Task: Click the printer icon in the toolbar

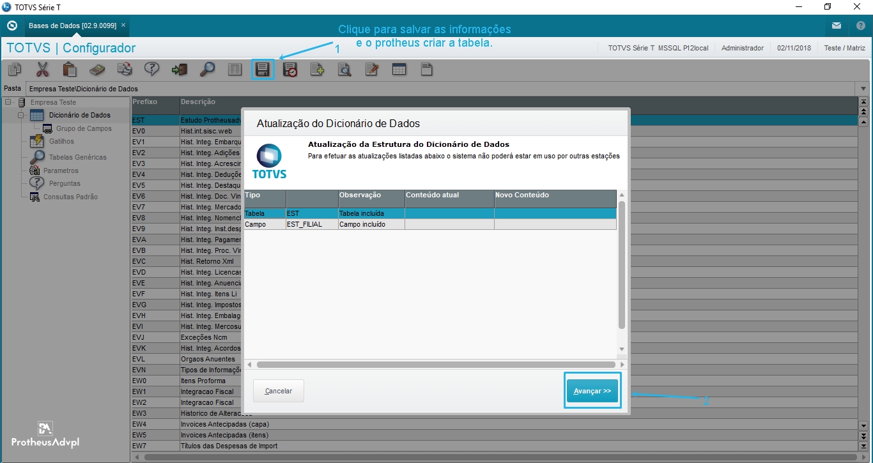Action: tap(125, 70)
